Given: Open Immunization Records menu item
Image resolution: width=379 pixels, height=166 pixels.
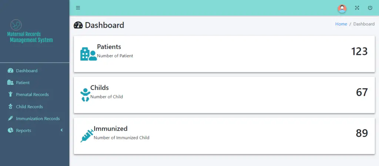Looking at the screenshot, I should (38, 118).
